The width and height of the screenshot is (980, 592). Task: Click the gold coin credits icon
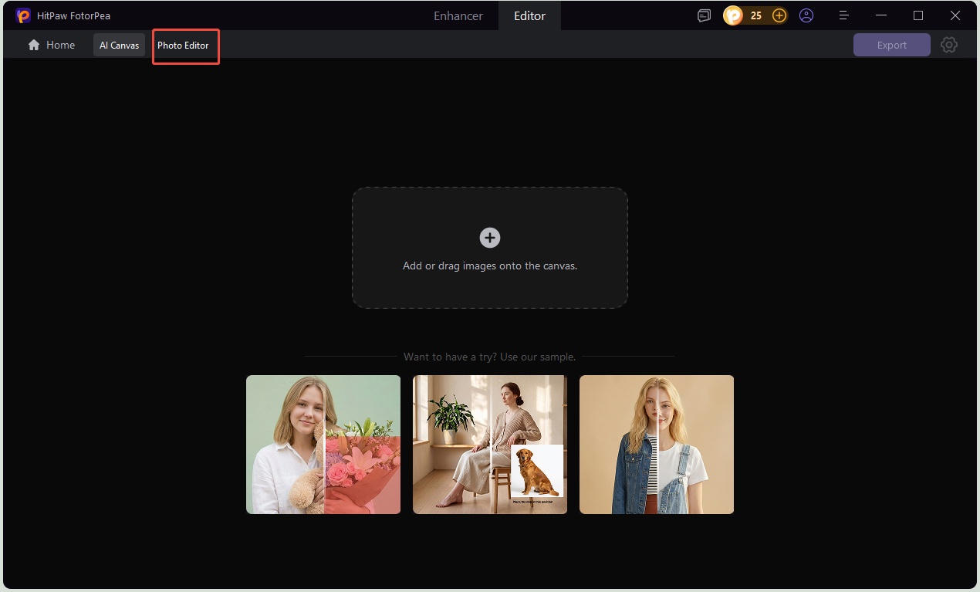[732, 15]
